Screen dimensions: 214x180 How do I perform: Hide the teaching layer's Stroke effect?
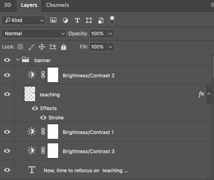(x=43, y=117)
